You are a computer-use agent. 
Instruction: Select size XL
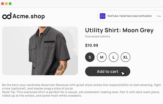tap(125, 57)
